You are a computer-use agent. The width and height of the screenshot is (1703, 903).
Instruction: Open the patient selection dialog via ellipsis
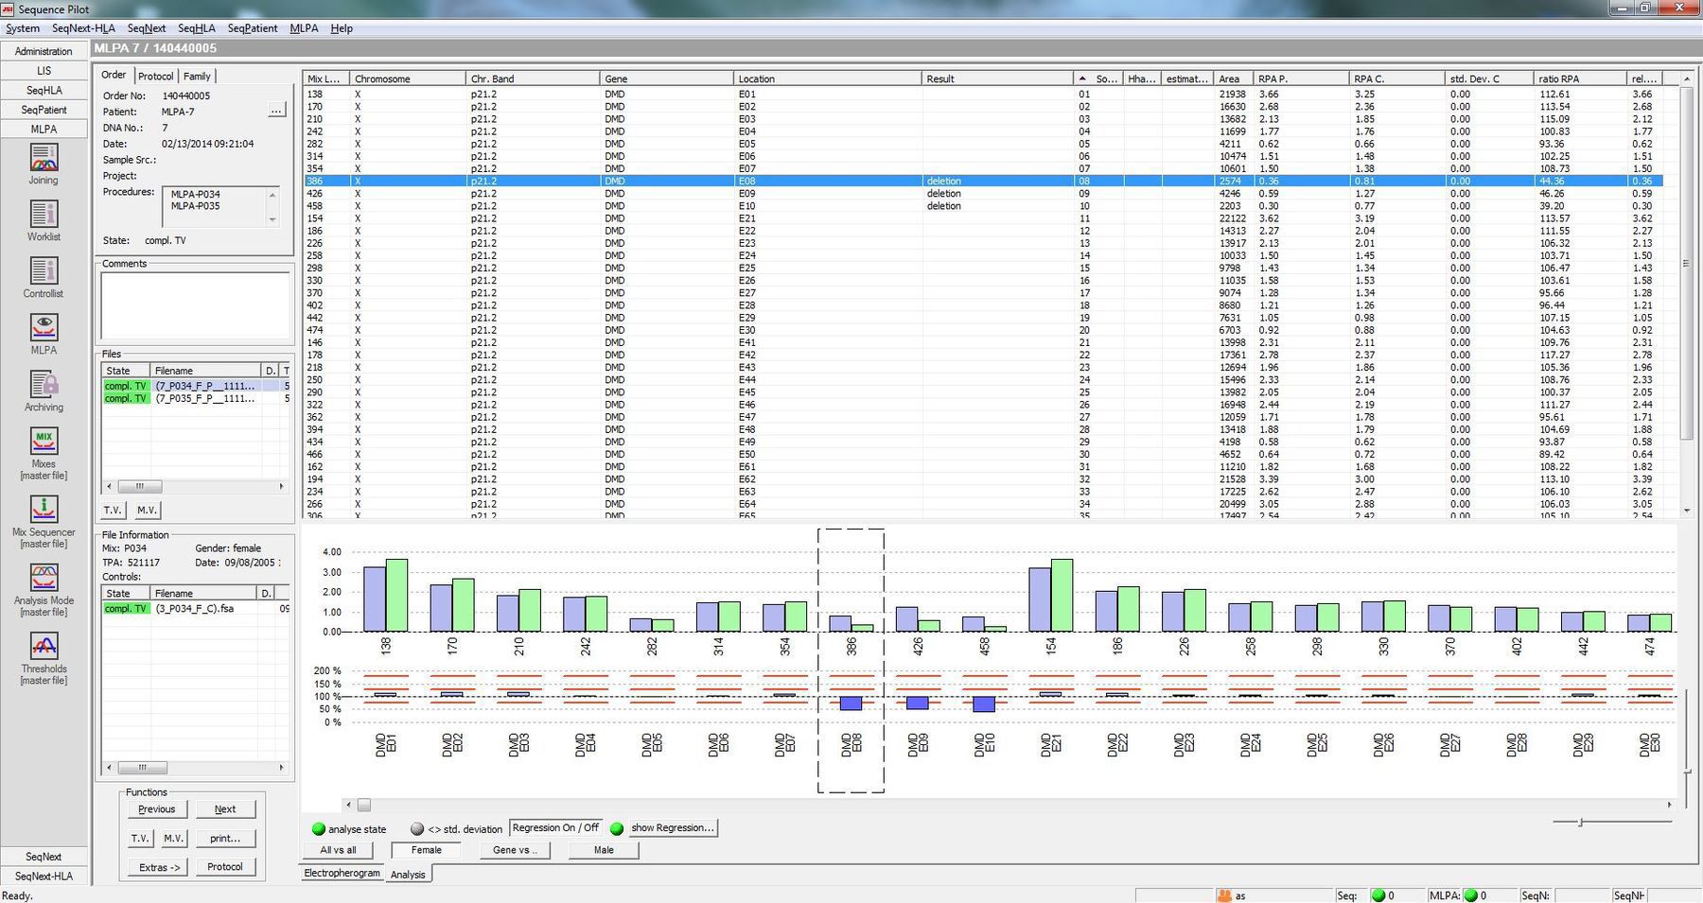point(275,111)
